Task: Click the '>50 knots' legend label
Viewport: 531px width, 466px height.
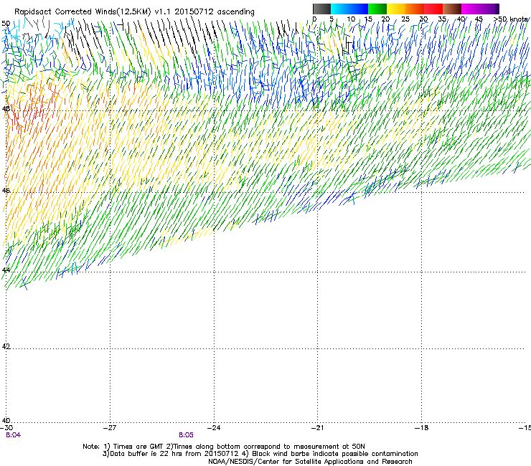Action: pyautogui.click(x=510, y=19)
